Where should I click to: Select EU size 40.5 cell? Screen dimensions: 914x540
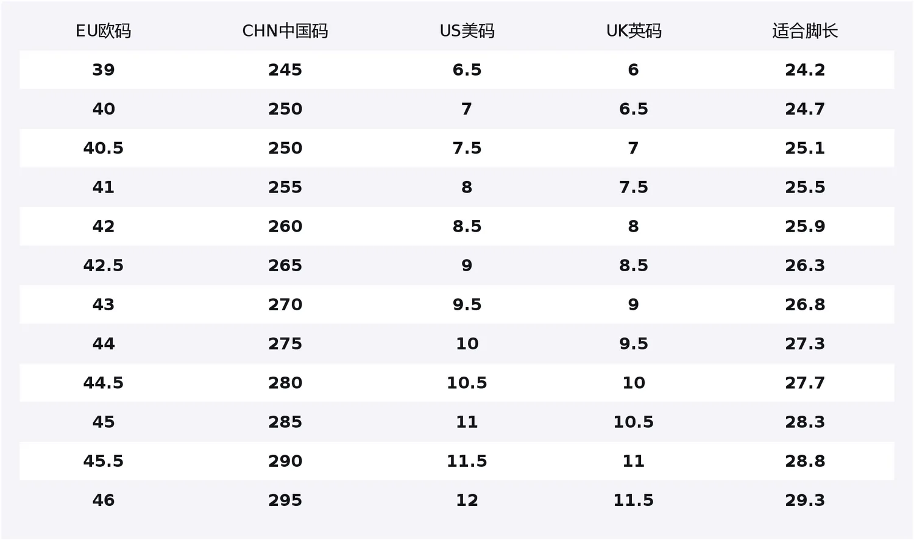(103, 148)
